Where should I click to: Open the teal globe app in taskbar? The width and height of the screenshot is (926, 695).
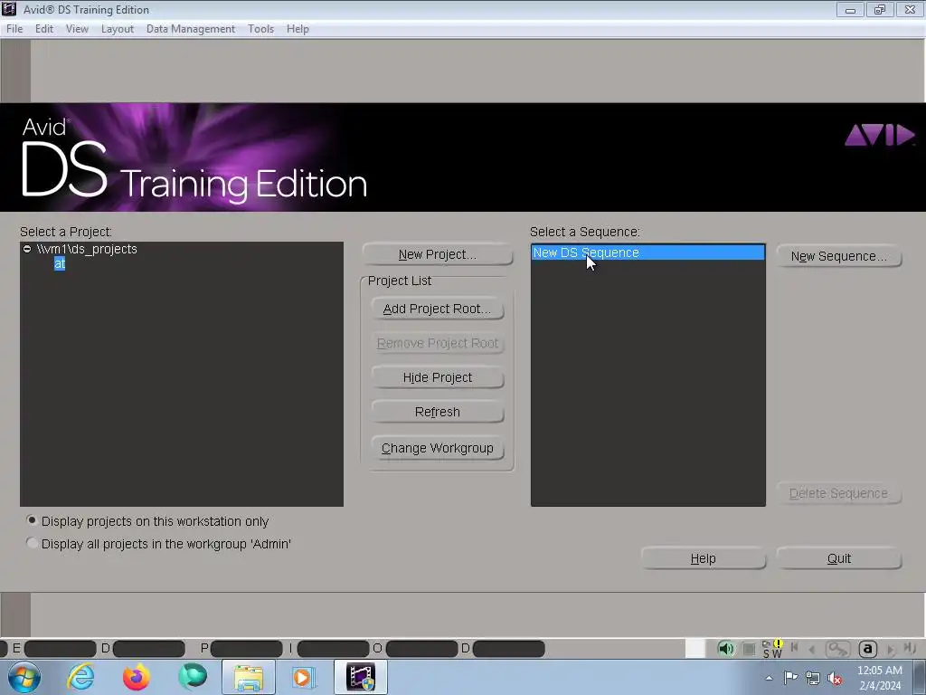tap(193, 677)
